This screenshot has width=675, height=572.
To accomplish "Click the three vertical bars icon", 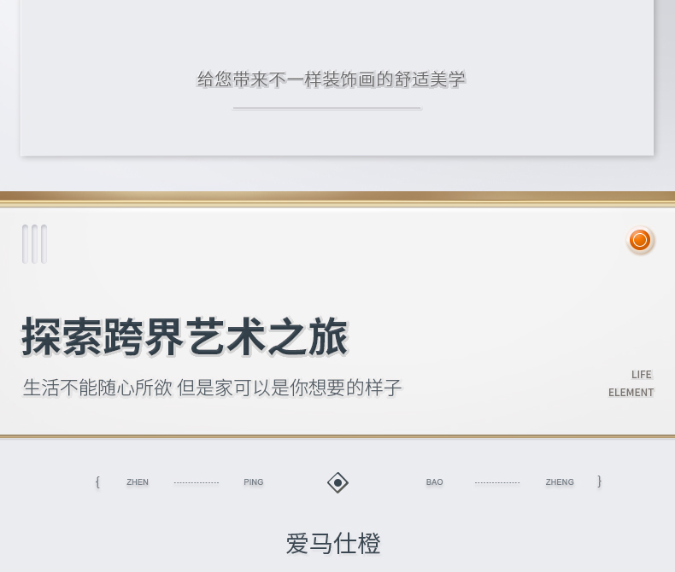I will click(x=34, y=244).
